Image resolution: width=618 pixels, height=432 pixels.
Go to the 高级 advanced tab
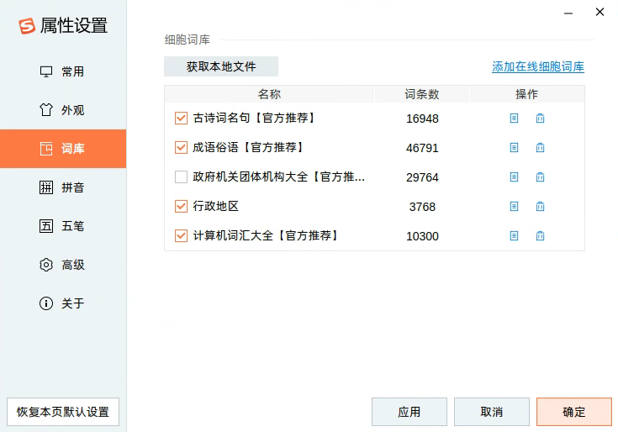tap(63, 265)
